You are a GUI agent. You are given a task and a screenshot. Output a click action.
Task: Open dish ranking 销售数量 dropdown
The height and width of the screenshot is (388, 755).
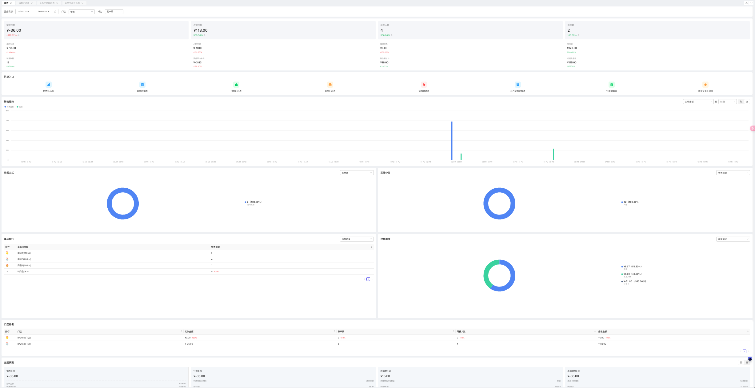pos(357,239)
